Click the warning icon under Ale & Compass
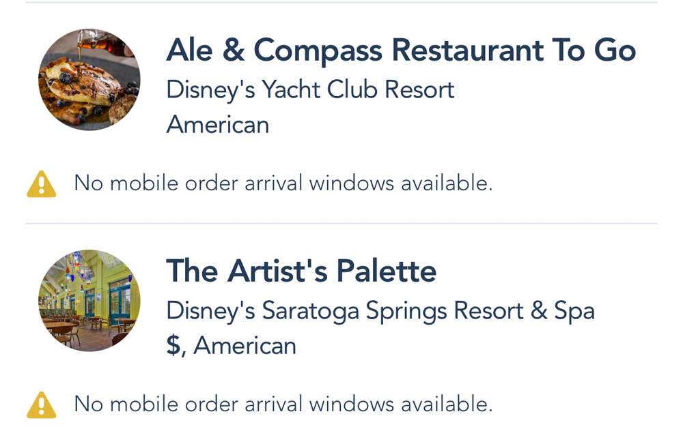Image resolution: width=683 pixels, height=442 pixels. pyautogui.click(x=41, y=183)
